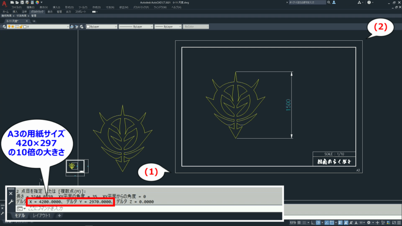
Task: Open the ByLayer color dropdown
Action: 102,27
